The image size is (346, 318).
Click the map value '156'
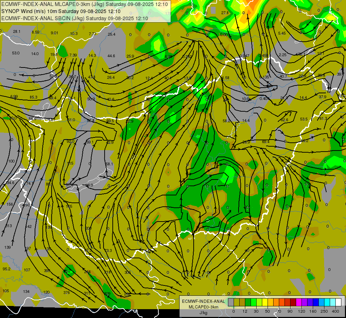(x=10, y=204)
